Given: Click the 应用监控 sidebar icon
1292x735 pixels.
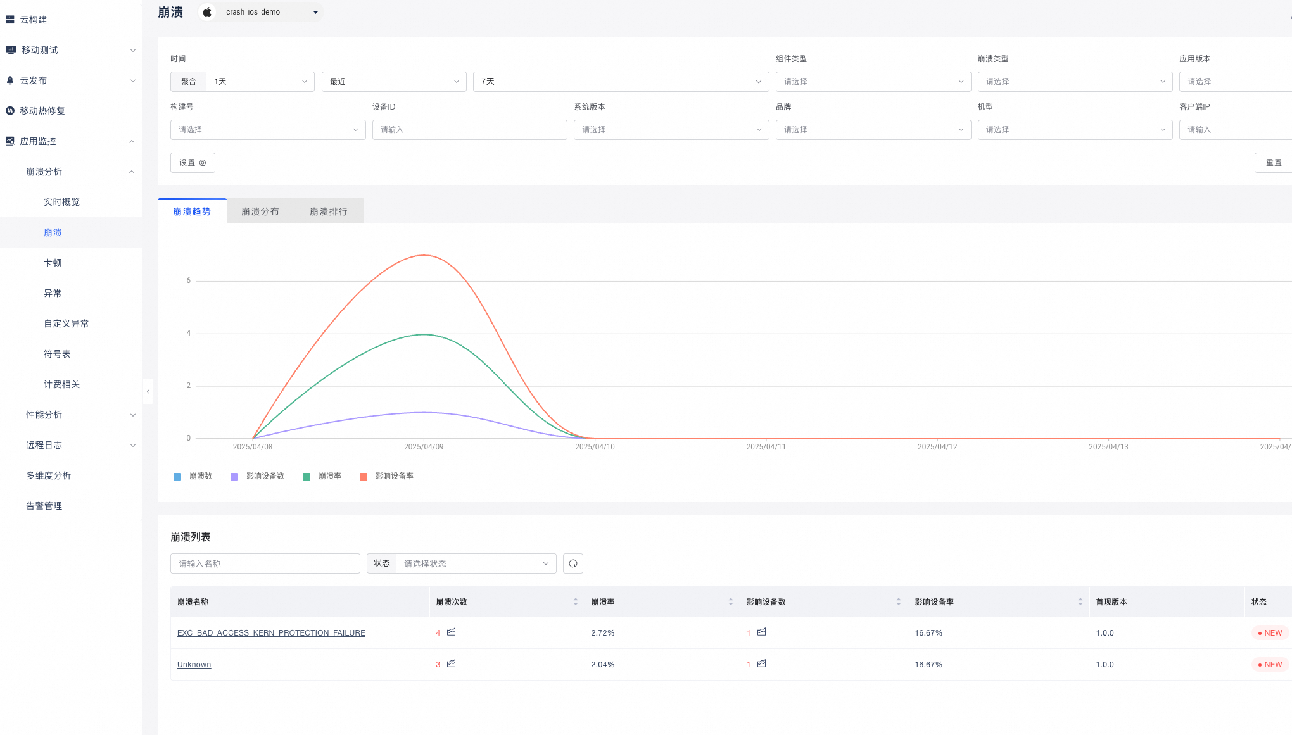Looking at the screenshot, I should point(10,141).
